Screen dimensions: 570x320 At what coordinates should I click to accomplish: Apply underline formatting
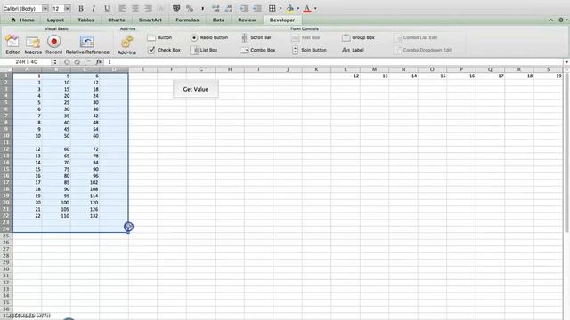[x=107, y=8]
